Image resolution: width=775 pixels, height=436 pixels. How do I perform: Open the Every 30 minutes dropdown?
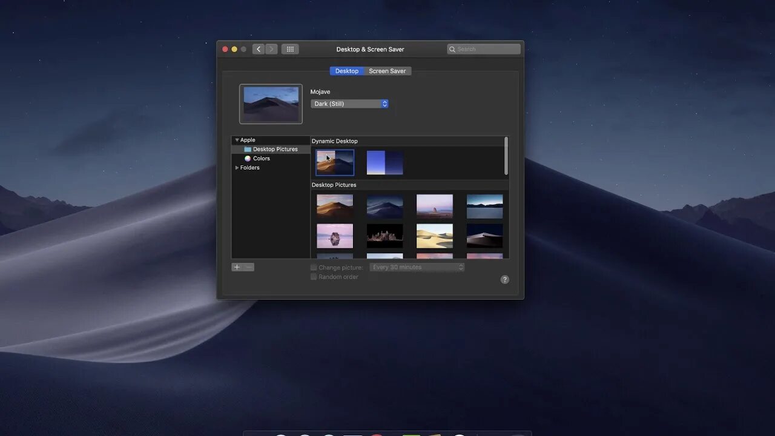coord(417,267)
